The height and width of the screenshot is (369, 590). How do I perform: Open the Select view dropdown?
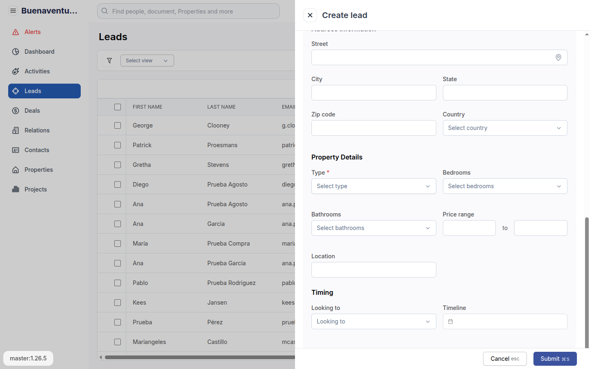pos(147,61)
